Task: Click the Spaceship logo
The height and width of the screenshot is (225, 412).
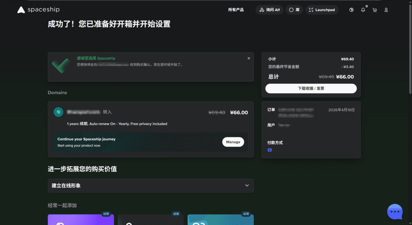Action: pyautogui.click(x=38, y=10)
